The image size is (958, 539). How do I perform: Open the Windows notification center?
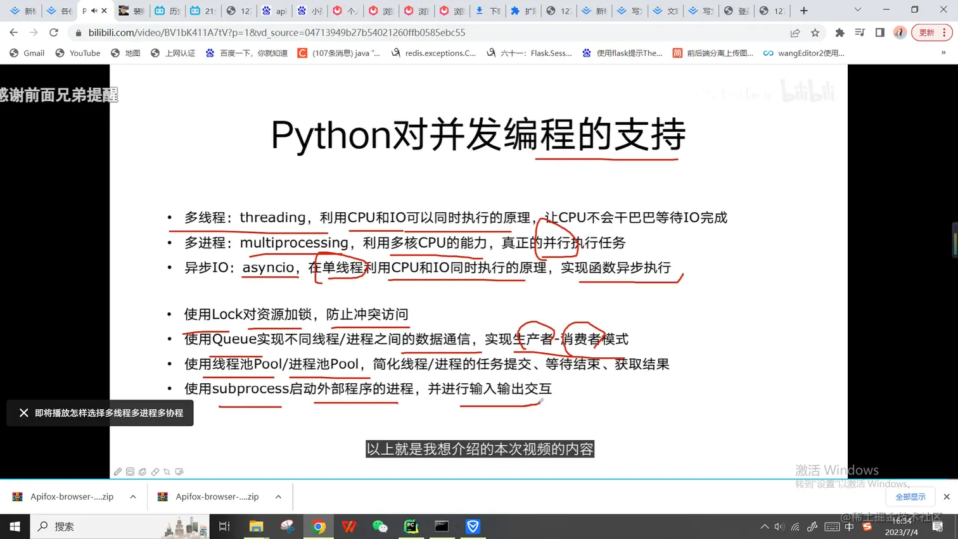tap(938, 527)
